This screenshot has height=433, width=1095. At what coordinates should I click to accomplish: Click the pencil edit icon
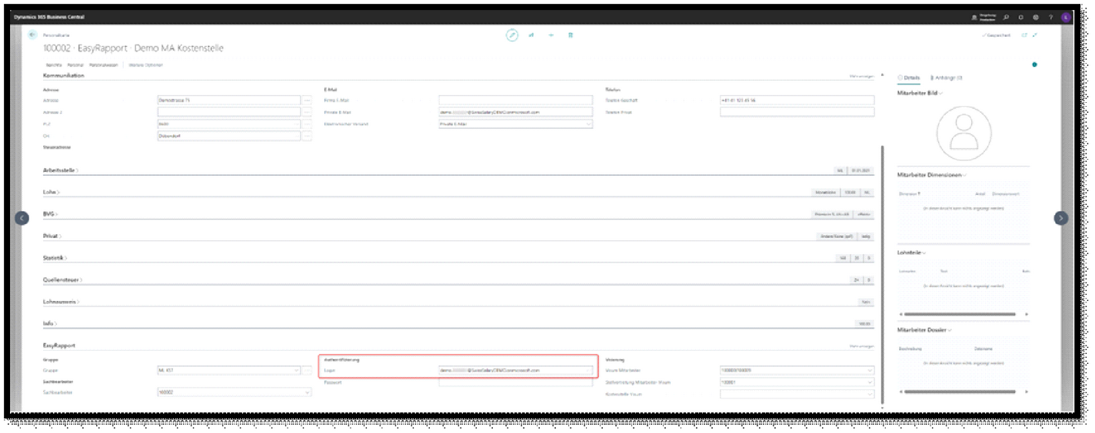pos(512,35)
